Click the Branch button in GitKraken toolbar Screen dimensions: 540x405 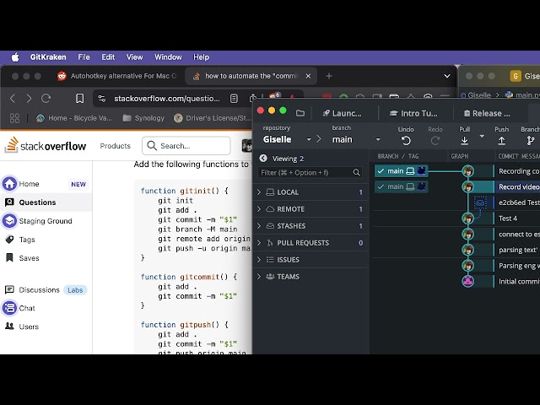(x=531, y=136)
